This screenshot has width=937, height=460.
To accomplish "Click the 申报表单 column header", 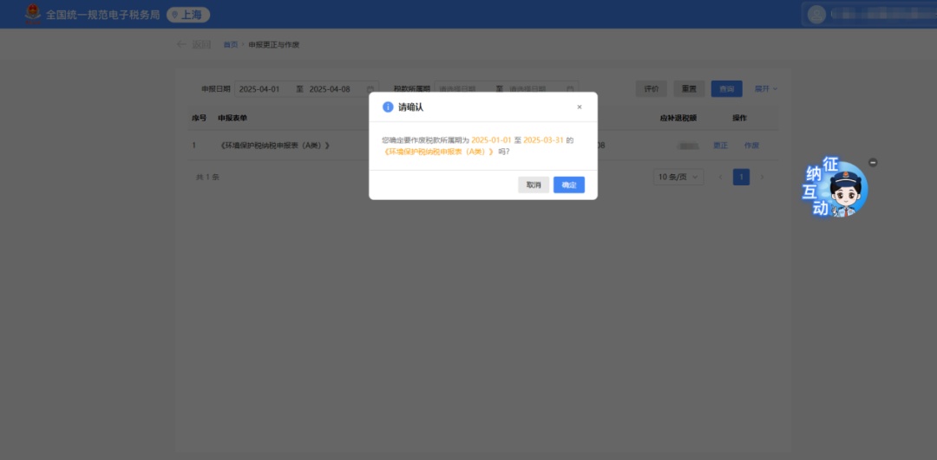I will 233,118.
